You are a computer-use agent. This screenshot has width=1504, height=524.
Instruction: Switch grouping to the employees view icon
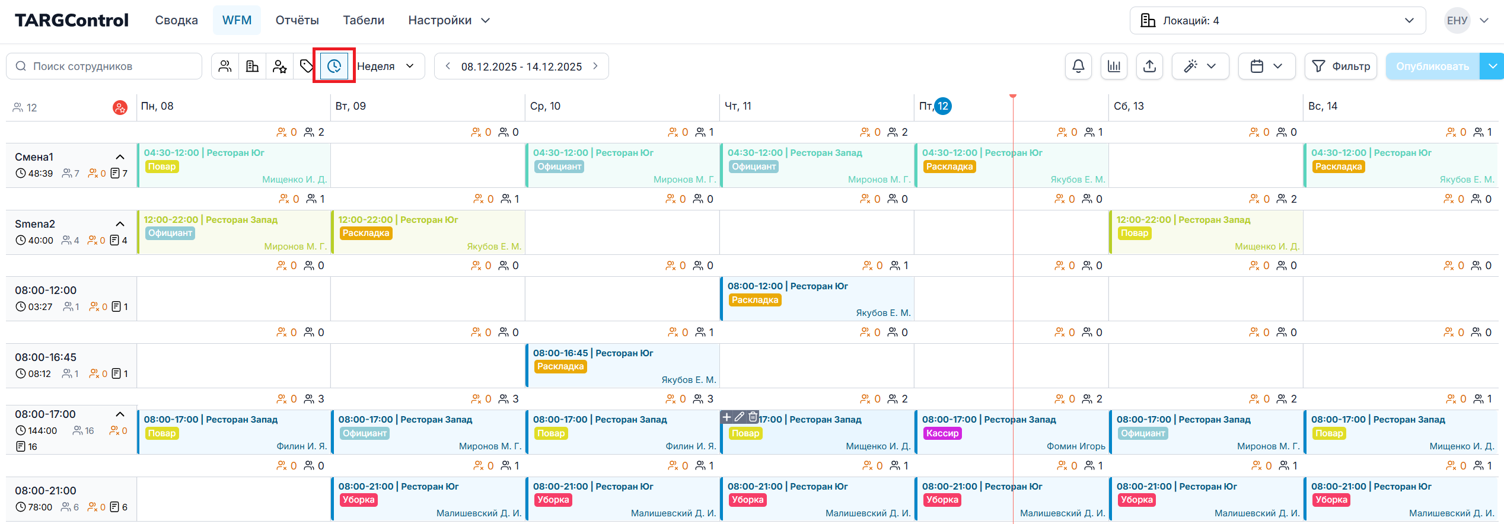(x=225, y=66)
